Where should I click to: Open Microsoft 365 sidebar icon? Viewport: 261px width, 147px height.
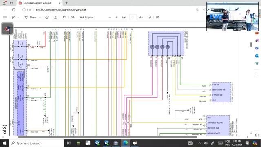click(257, 48)
